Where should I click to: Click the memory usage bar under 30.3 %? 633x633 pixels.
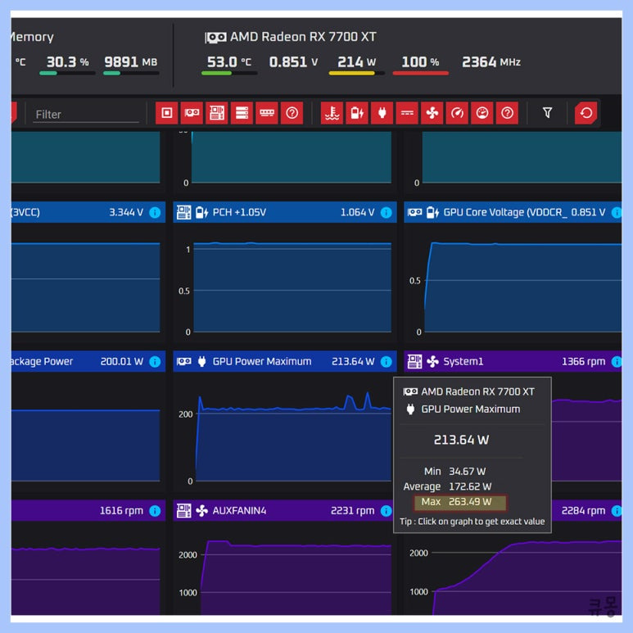67,74
